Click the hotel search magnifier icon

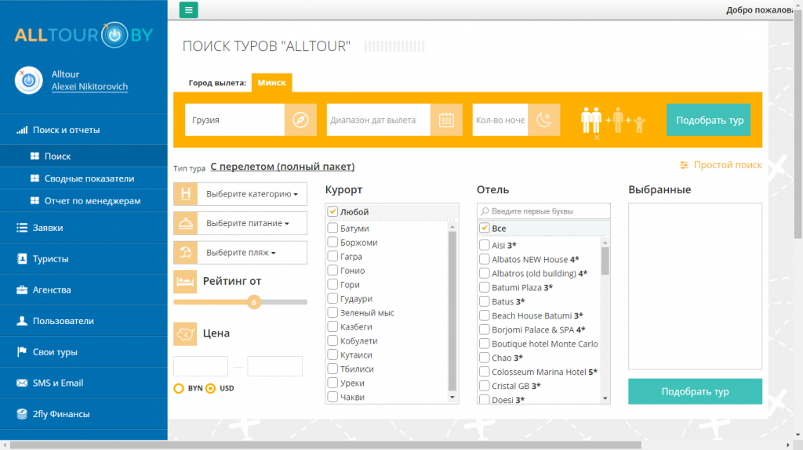click(x=485, y=211)
